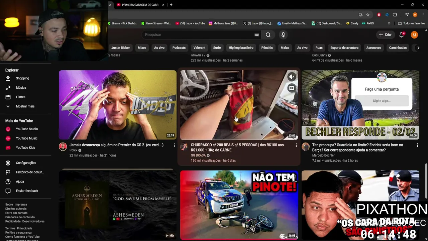
Task: Show more filter chips with the right arrow
Action: (418, 48)
